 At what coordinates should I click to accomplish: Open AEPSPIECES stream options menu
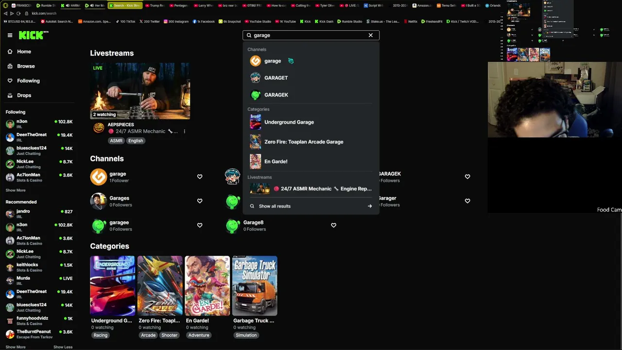point(184,131)
